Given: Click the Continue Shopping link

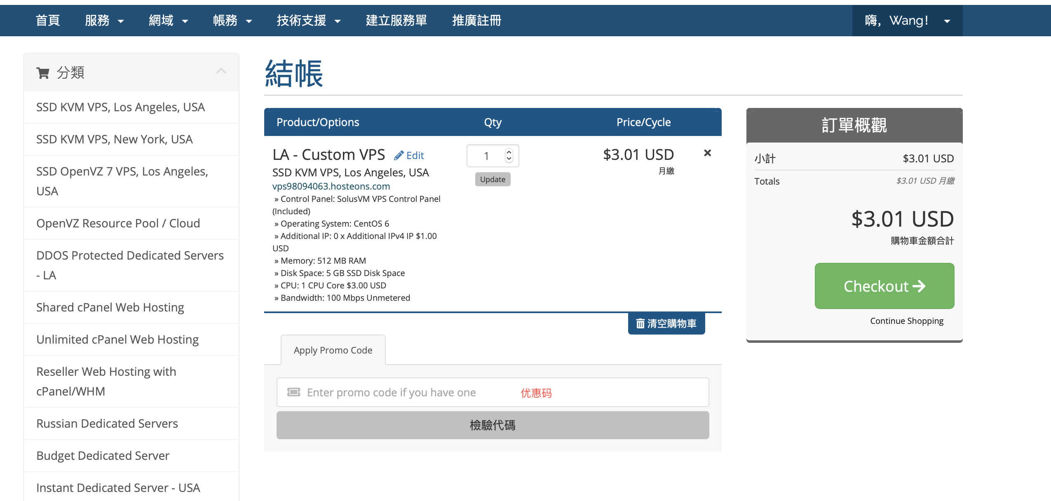Looking at the screenshot, I should pyautogui.click(x=906, y=321).
